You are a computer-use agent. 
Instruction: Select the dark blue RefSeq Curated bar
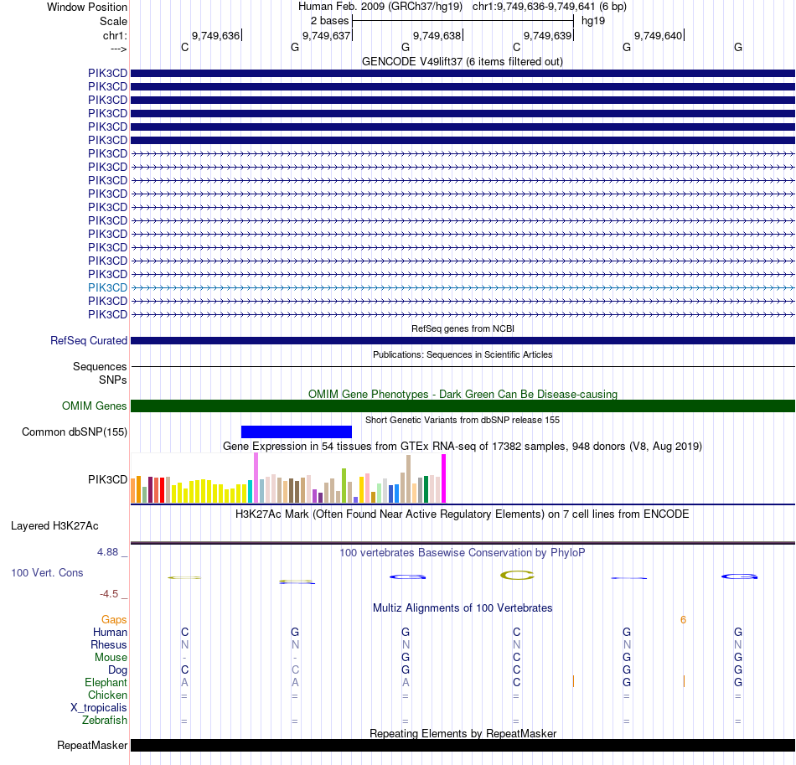click(x=463, y=341)
